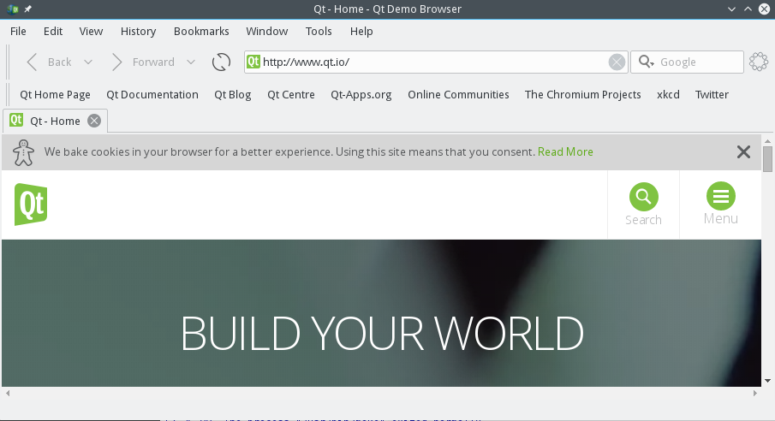775x421 pixels.
Task: Open the Qt Blog bookmark
Action: 232,94
